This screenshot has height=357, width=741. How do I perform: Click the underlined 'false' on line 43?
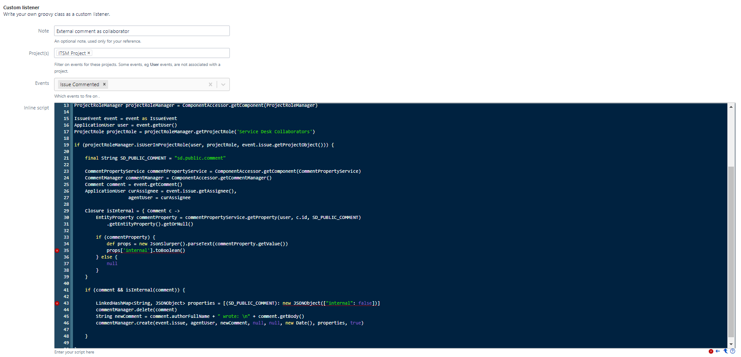(365, 303)
